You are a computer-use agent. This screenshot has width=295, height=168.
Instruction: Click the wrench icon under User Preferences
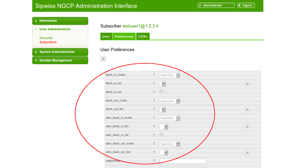[103, 59]
